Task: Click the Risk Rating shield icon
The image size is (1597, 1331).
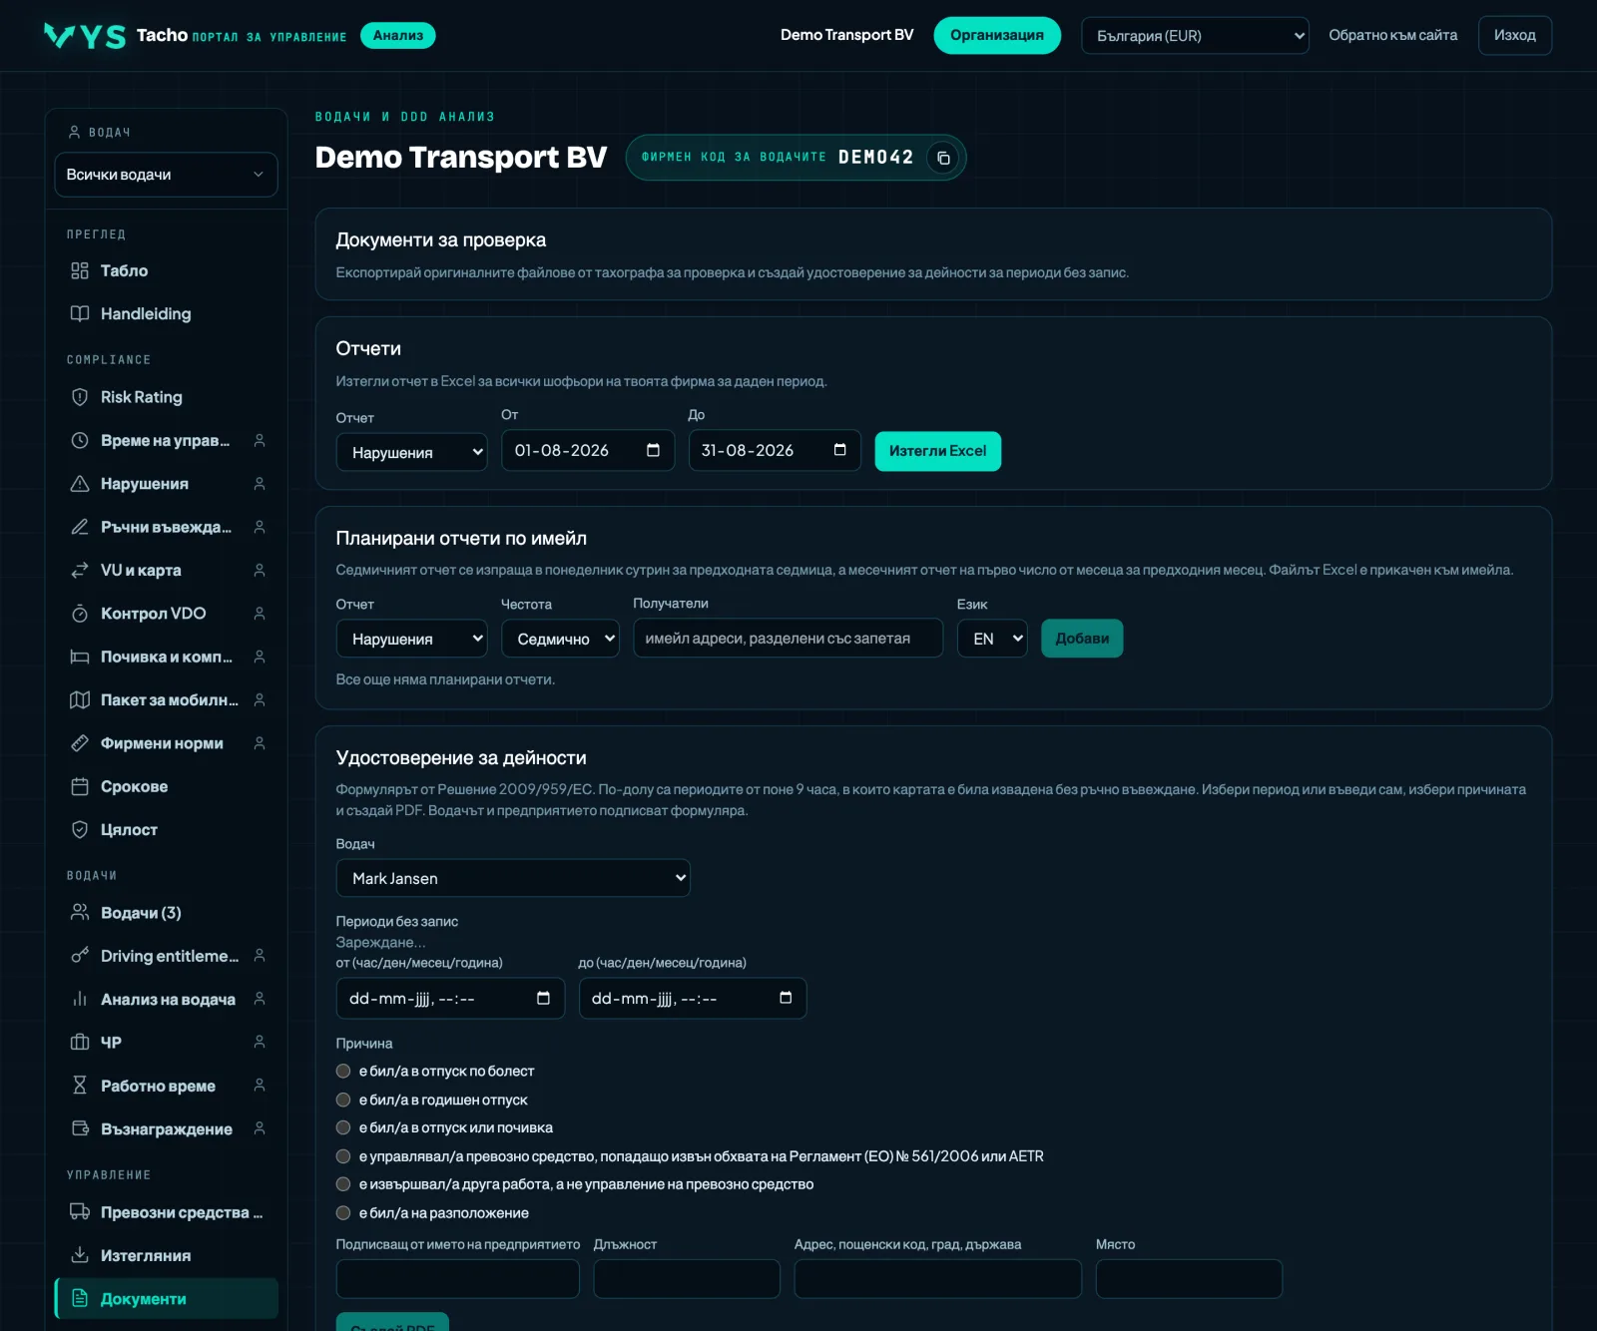Action: 80,397
